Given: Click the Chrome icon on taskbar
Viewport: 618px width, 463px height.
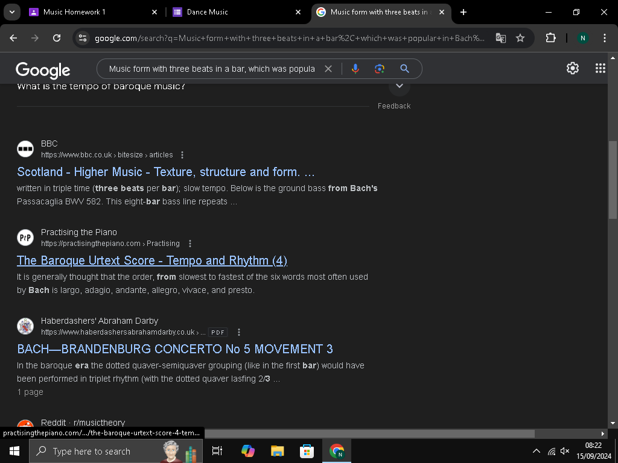Looking at the screenshot, I should click(337, 451).
